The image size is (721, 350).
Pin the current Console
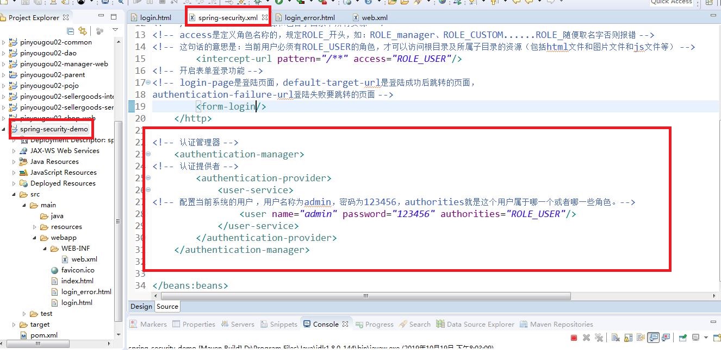[x=682, y=338]
